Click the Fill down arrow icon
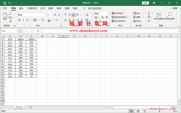 pyautogui.click(x=149, y=17)
